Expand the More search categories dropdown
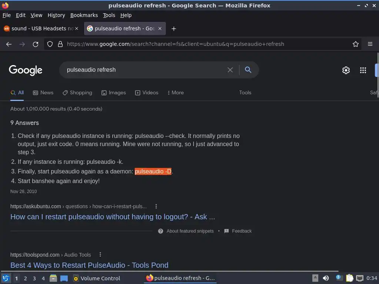The height and width of the screenshot is (284, 379). point(176,93)
